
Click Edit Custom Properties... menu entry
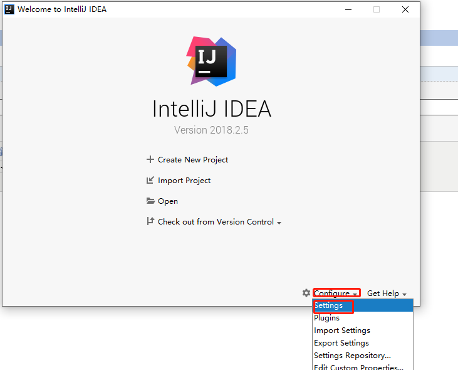363,366
